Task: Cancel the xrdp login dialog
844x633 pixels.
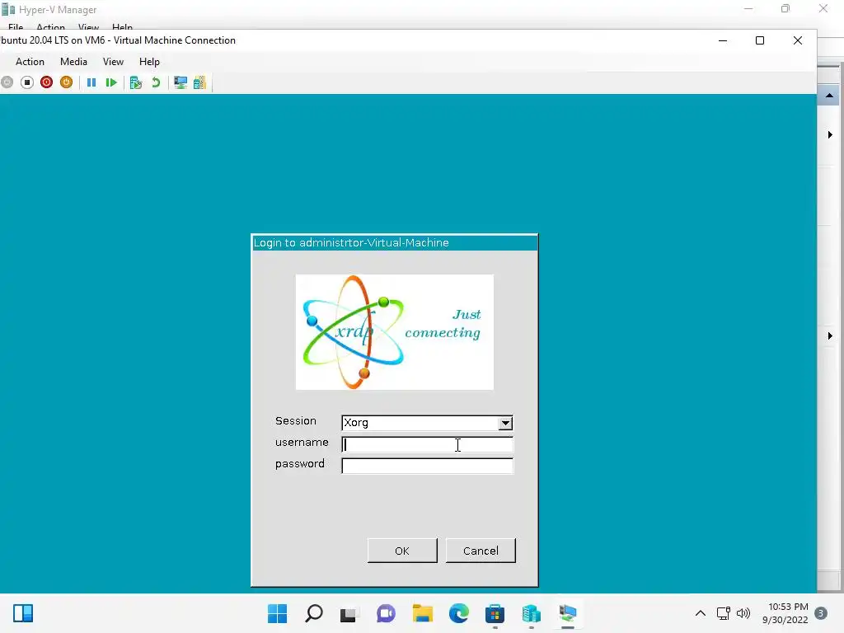Action: pyautogui.click(x=481, y=551)
